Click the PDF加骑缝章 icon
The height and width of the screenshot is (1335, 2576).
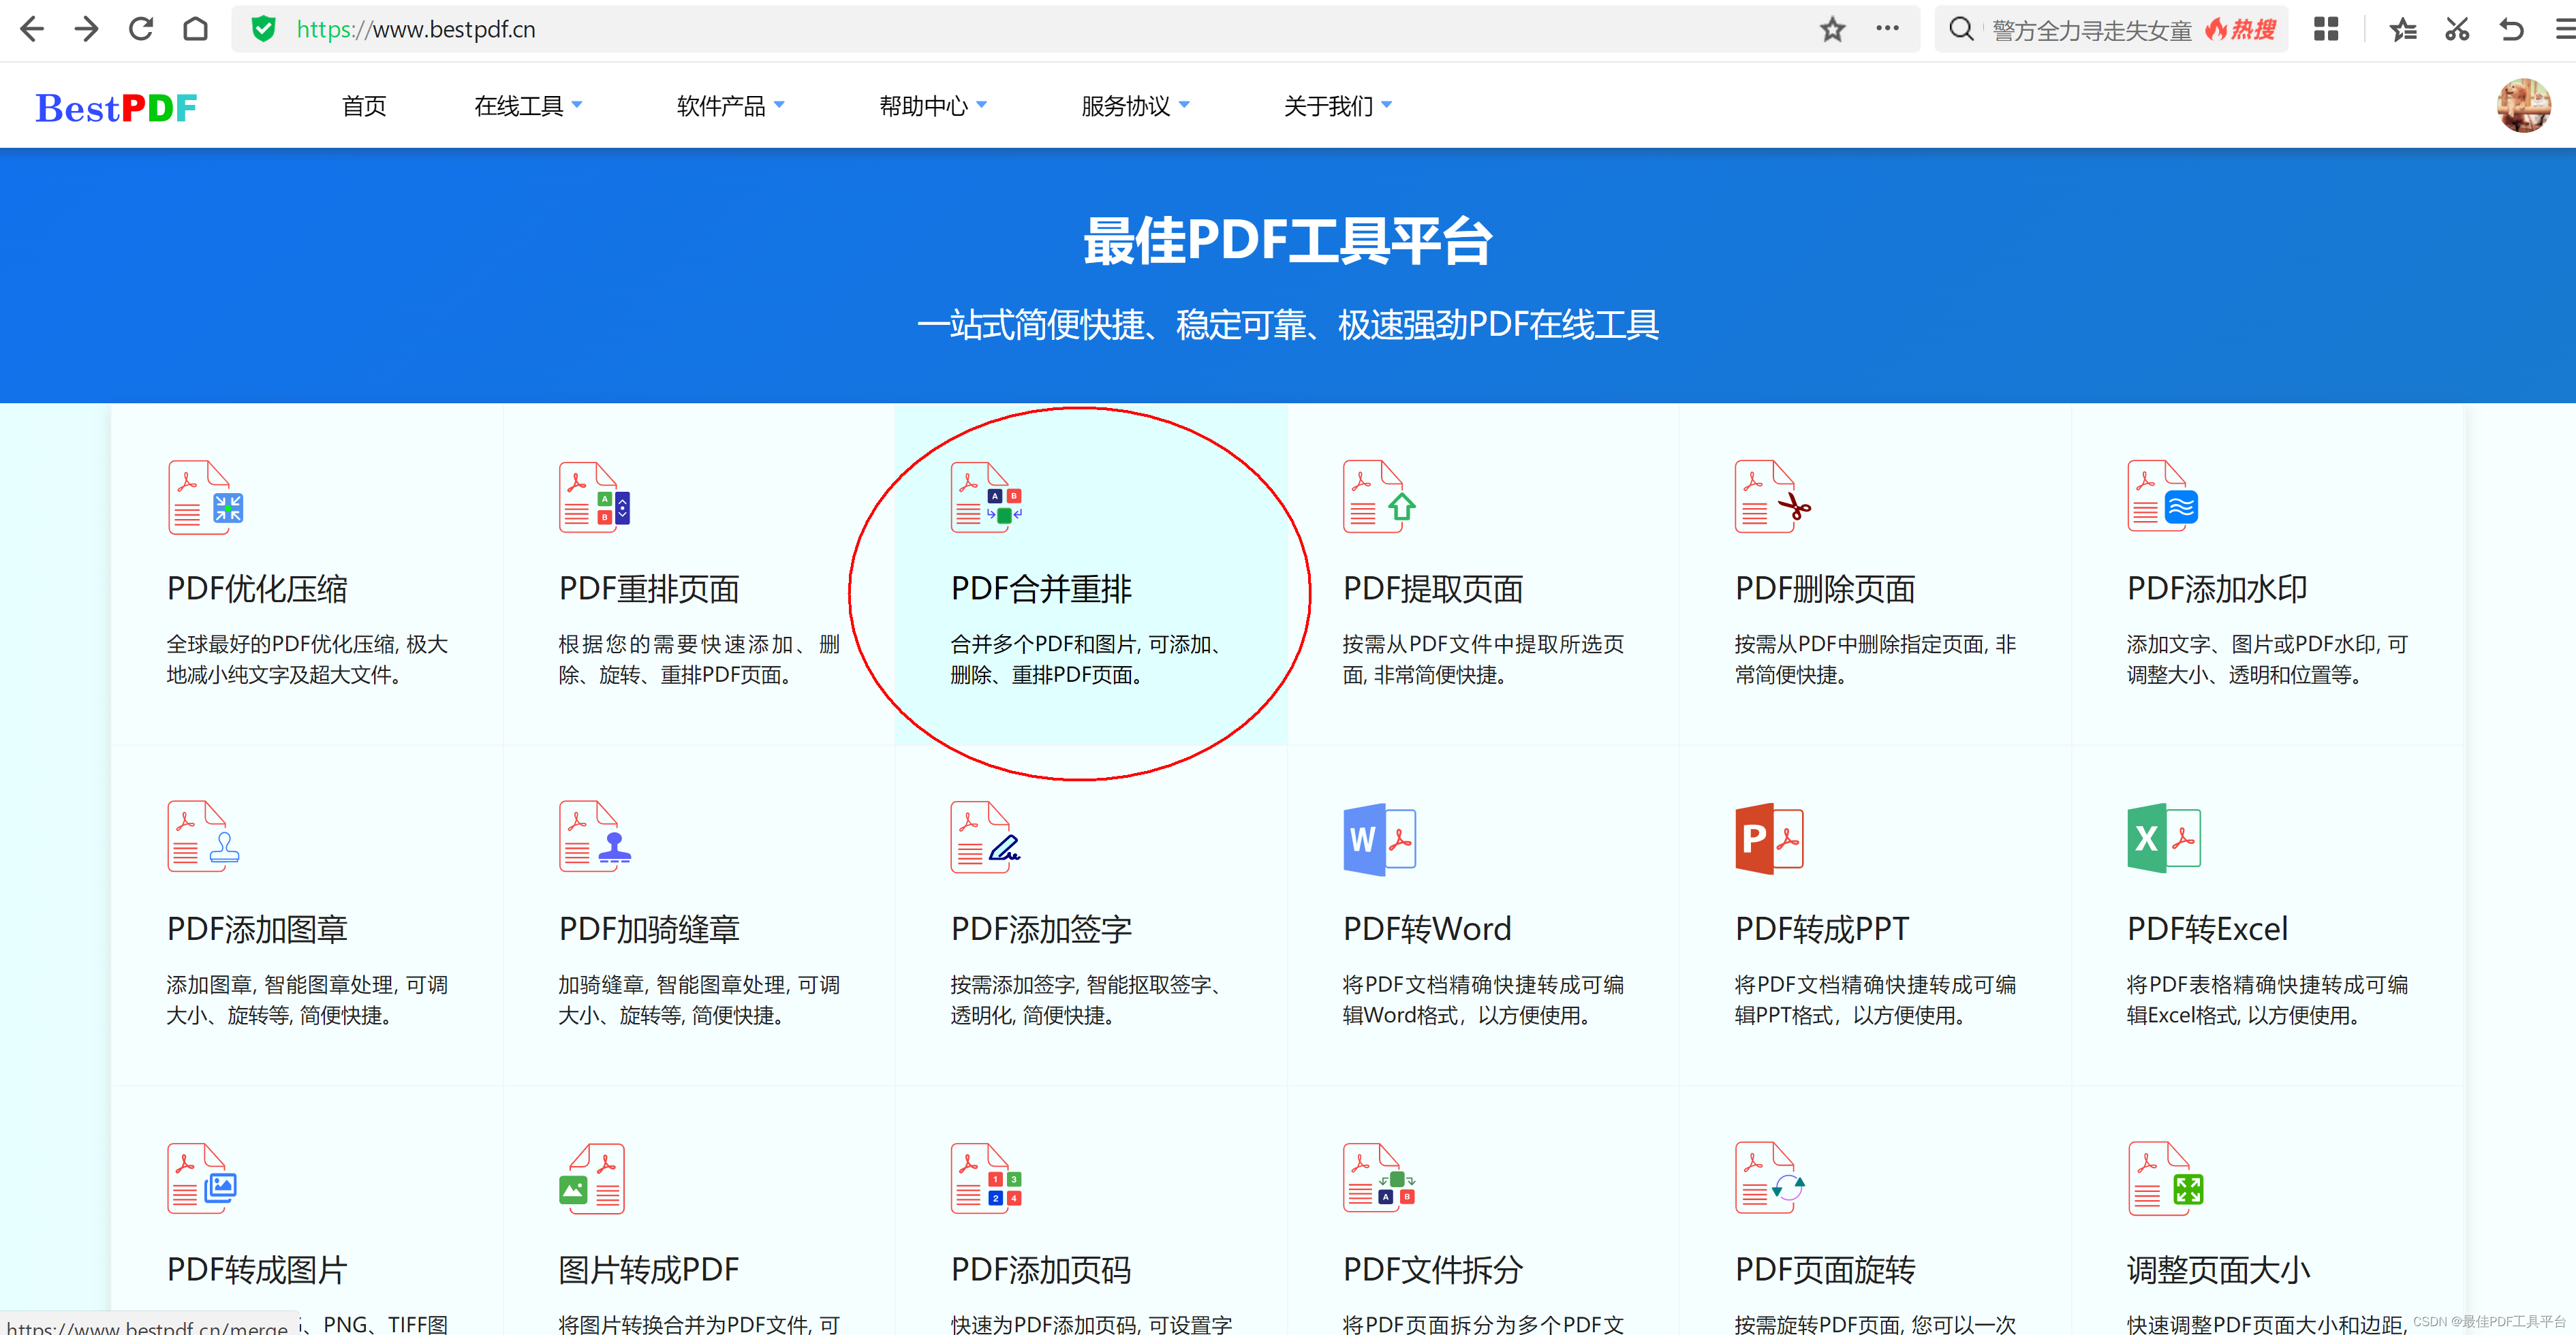[595, 837]
